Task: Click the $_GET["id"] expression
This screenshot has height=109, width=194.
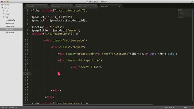Action: click(x=63, y=17)
